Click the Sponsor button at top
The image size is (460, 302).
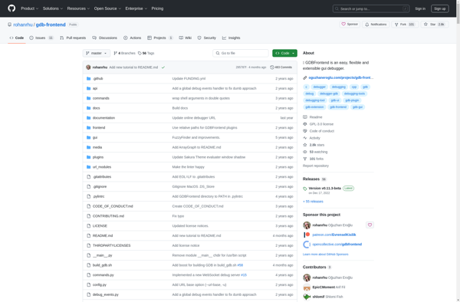click(x=350, y=25)
